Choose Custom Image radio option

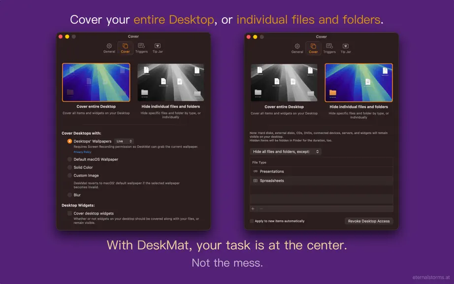click(x=69, y=176)
